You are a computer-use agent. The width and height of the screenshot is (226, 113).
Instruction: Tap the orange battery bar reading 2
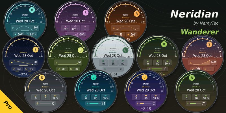pos(146,103)
